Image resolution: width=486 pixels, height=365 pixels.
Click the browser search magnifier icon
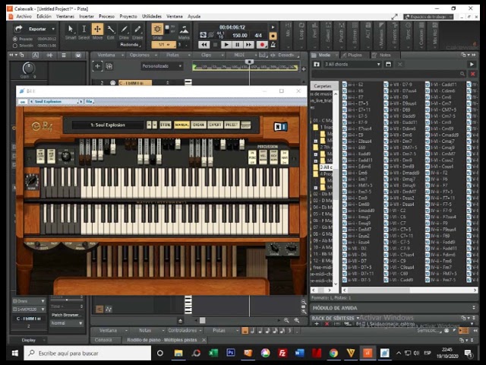(x=462, y=74)
